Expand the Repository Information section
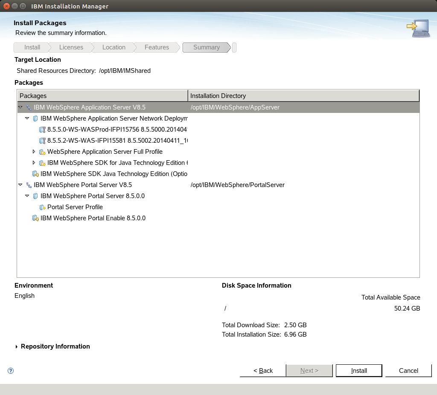The height and width of the screenshot is (395, 437). [x=17, y=346]
